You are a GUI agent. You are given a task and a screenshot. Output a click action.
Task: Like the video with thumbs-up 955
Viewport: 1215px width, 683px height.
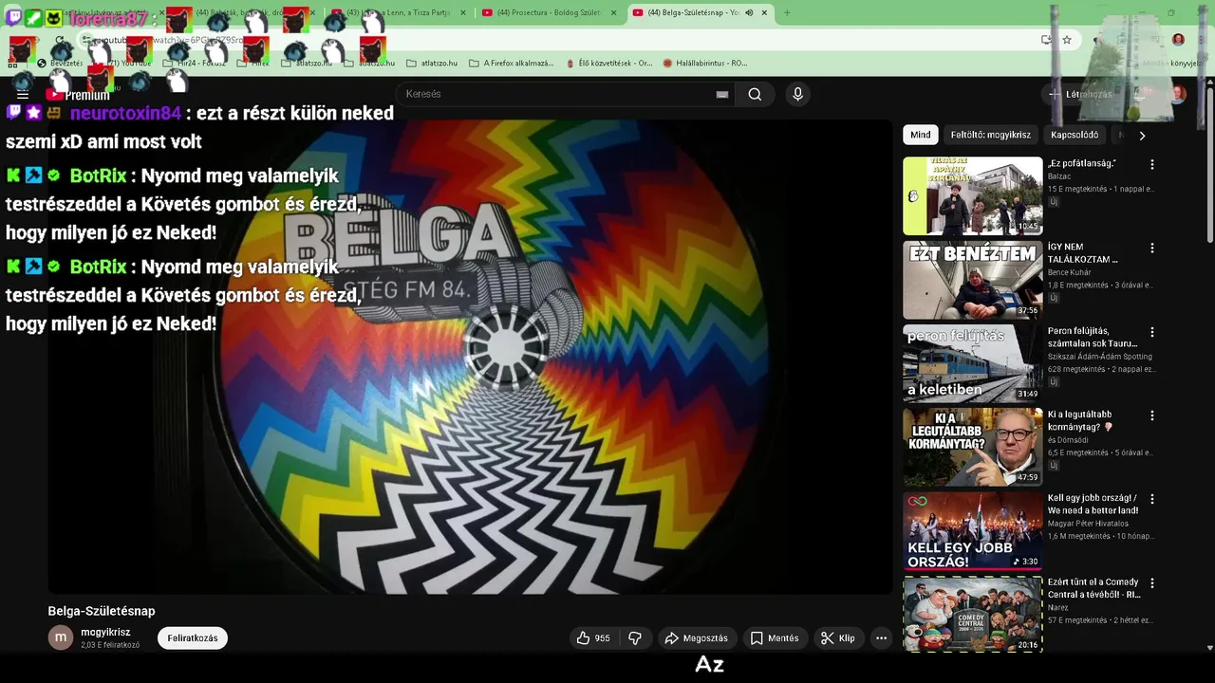click(x=593, y=638)
